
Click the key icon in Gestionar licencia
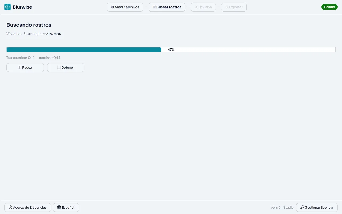pyautogui.click(x=302, y=207)
